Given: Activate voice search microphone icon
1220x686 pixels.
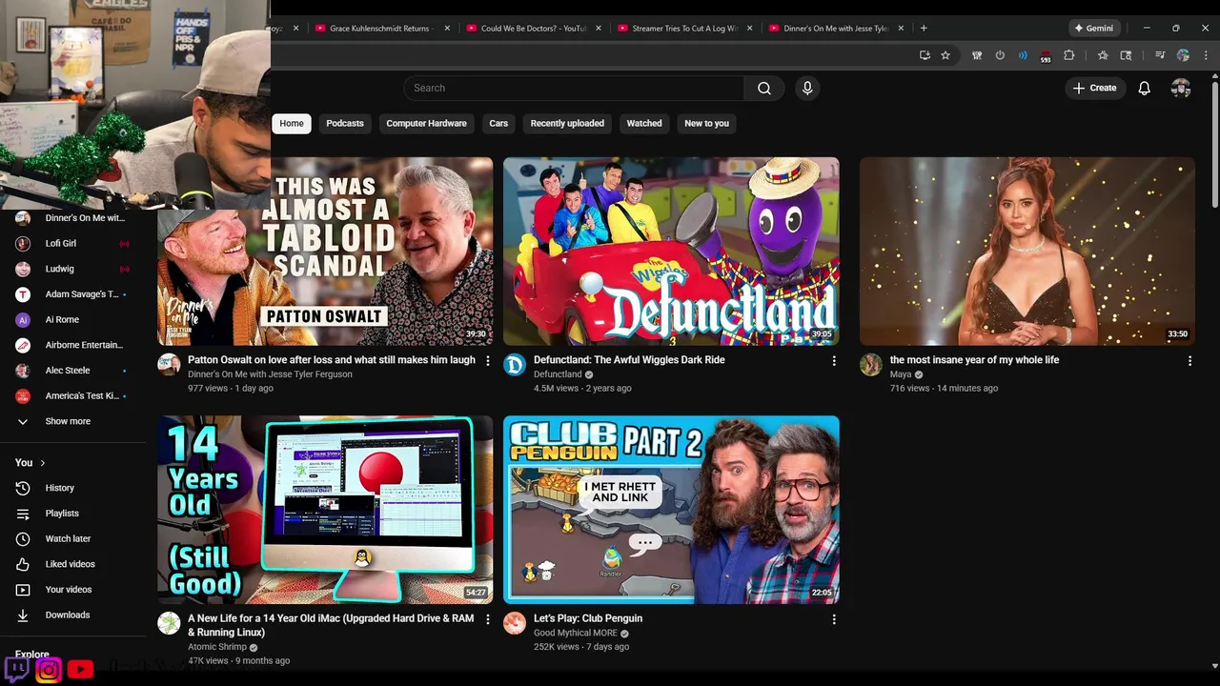Looking at the screenshot, I should click(807, 88).
